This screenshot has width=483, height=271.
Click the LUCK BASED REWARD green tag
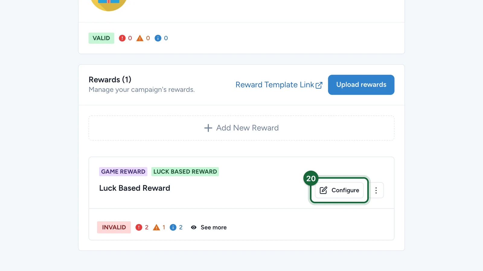(185, 172)
